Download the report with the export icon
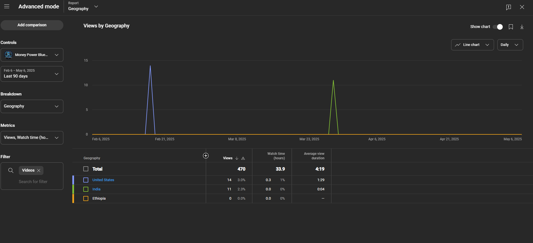The width and height of the screenshot is (533, 243). (x=522, y=27)
